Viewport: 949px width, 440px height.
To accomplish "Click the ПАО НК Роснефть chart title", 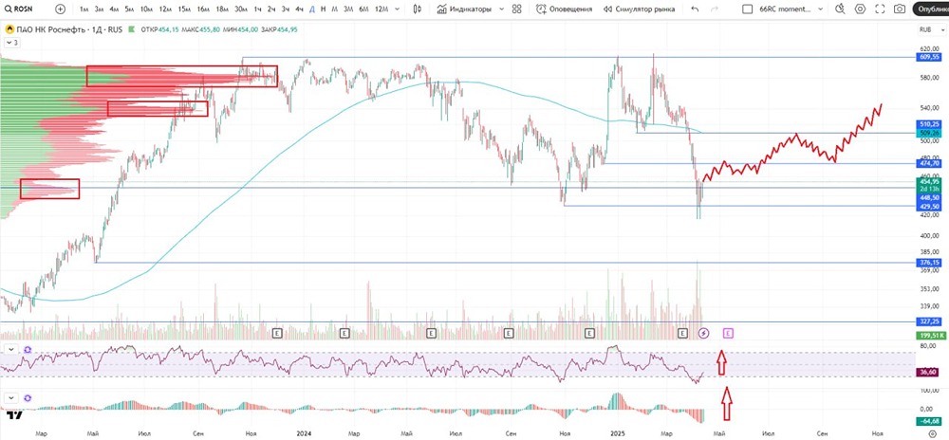I will [x=68, y=28].
